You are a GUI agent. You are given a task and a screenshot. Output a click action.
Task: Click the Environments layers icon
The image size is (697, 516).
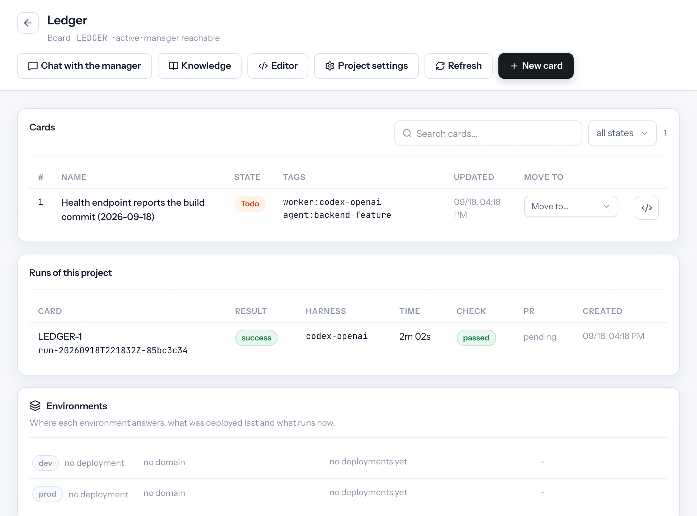point(35,406)
